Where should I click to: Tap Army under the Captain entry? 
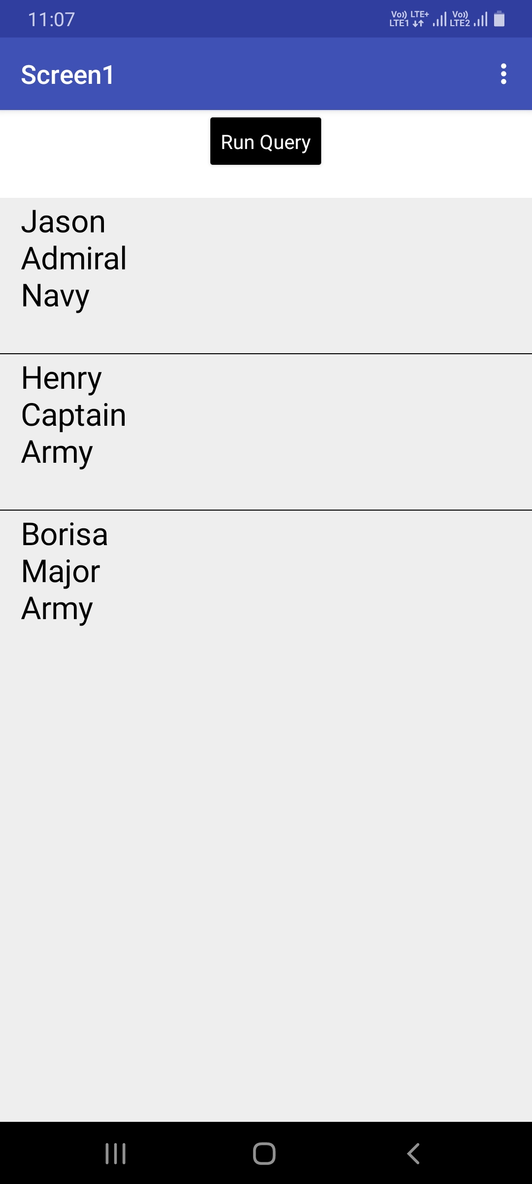[57, 452]
